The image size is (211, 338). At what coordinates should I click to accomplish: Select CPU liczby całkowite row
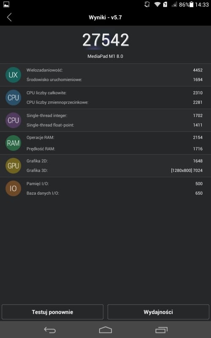click(x=114, y=93)
